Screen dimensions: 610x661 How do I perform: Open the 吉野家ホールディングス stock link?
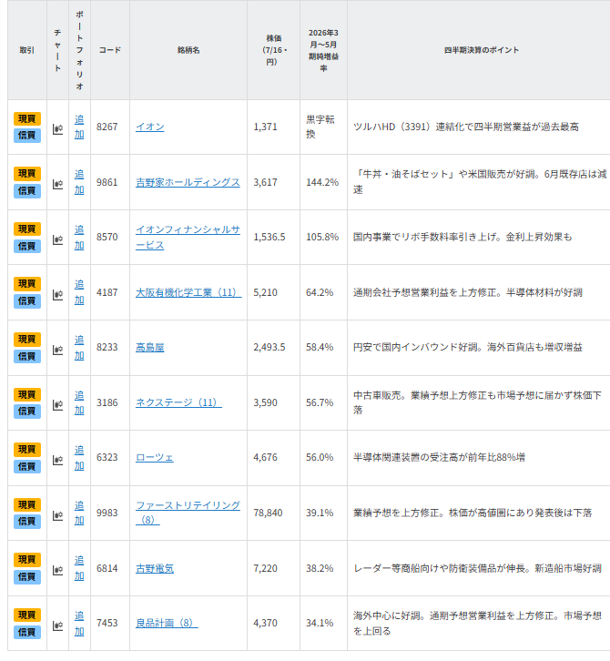tap(188, 182)
